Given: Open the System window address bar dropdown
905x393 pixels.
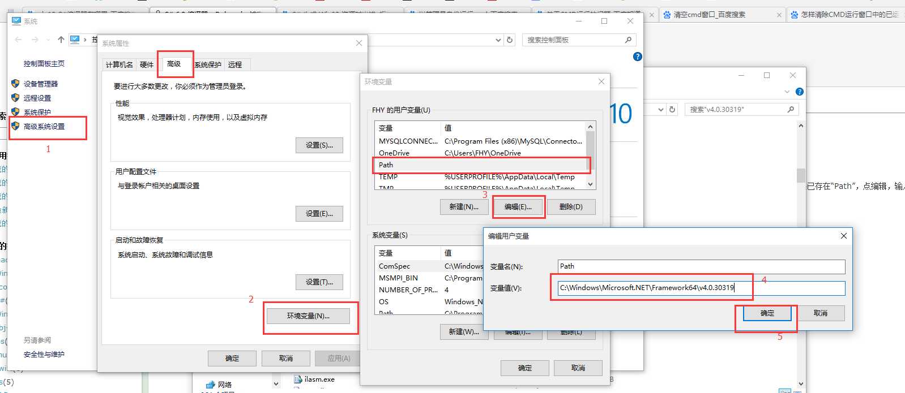Looking at the screenshot, I should [x=498, y=40].
